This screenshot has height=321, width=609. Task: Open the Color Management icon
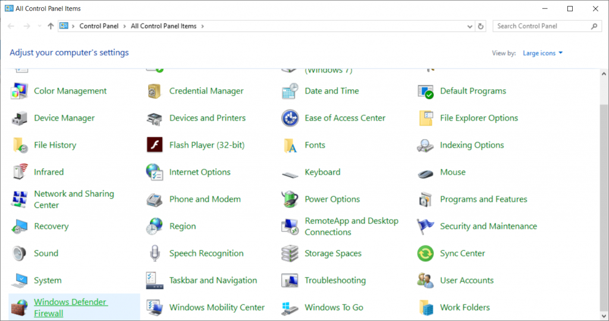[20, 91]
